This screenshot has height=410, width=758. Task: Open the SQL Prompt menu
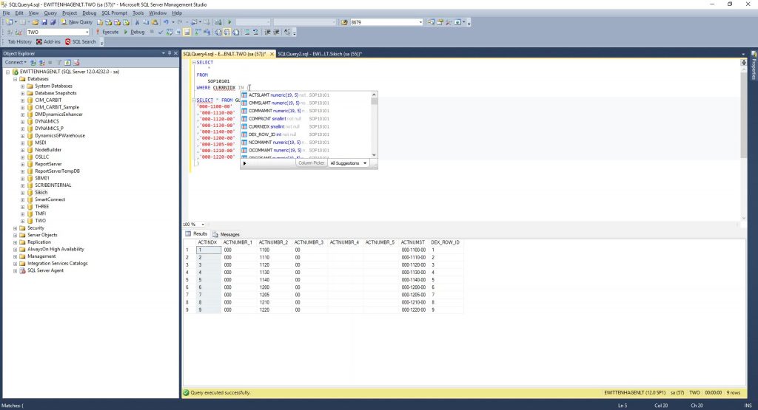click(x=114, y=13)
